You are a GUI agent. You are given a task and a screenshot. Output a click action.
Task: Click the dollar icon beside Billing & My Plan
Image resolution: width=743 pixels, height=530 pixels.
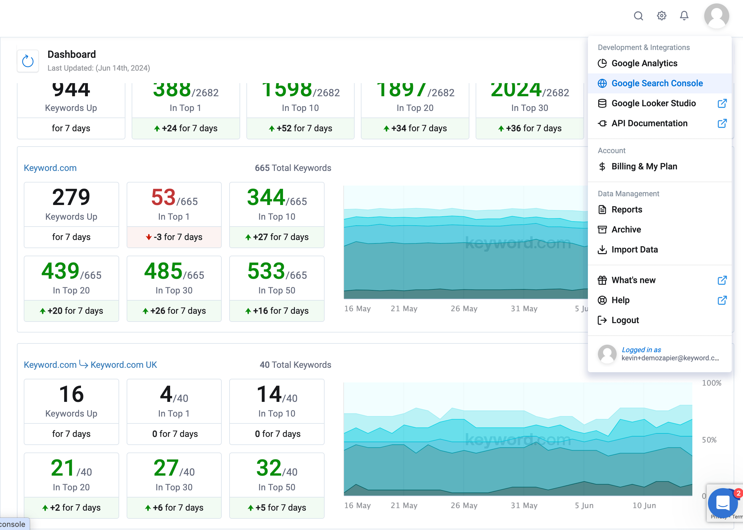(x=603, y=167)
